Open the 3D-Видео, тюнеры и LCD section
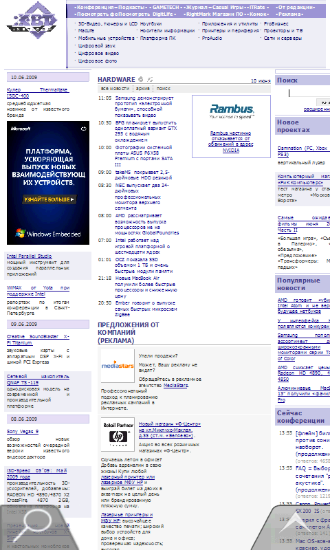 click(x=108, y=24)
